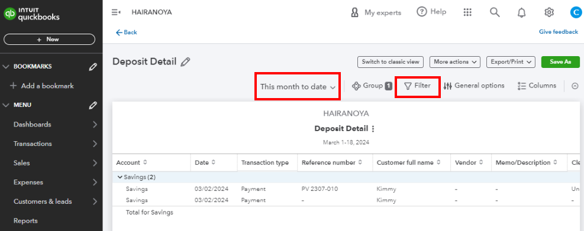Sort by Vendor column arrows
Screen dimensions: 584x231
pyautogui.click(x=481, y=162)
